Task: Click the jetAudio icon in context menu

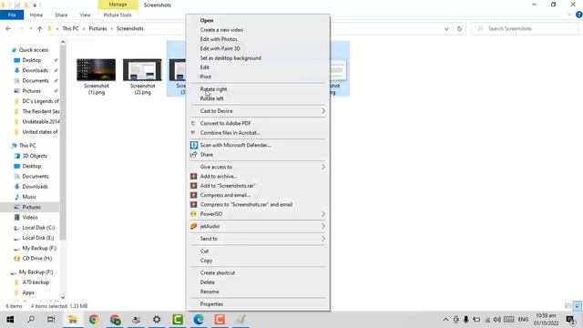Action: pyautogui.click(x=193, y=226)
